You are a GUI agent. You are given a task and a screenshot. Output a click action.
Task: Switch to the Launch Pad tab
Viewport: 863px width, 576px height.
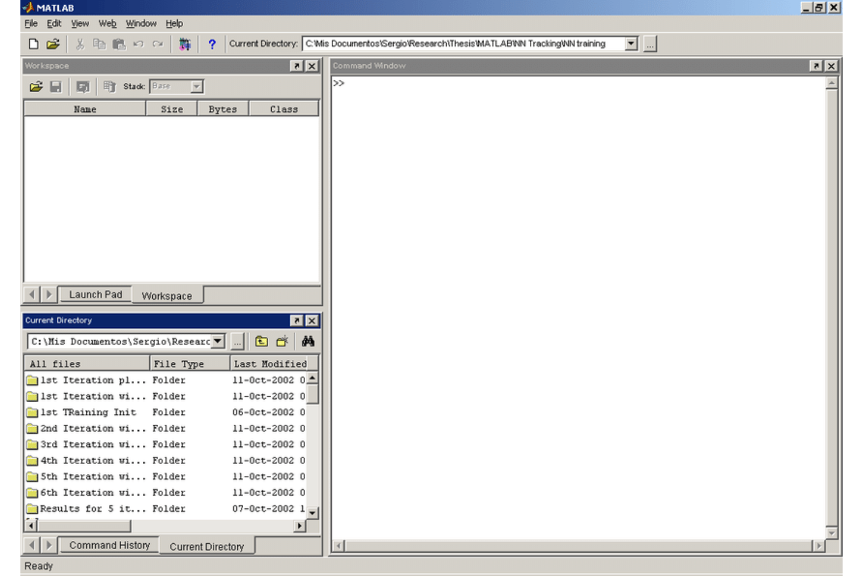point(96,295)
